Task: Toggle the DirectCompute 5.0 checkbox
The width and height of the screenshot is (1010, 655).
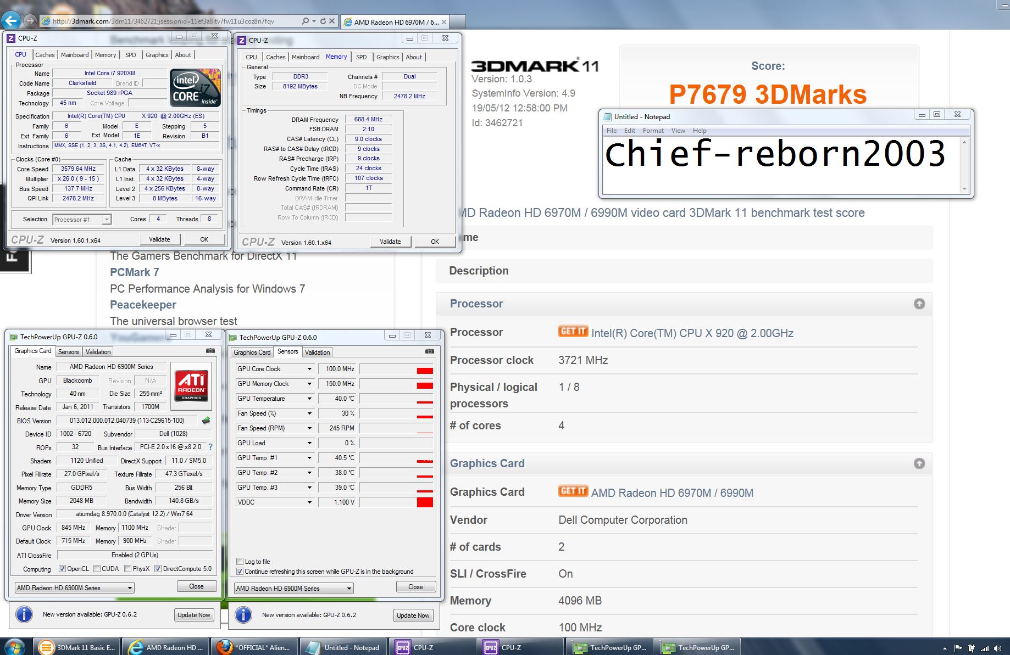Action: tap(158, 569)
